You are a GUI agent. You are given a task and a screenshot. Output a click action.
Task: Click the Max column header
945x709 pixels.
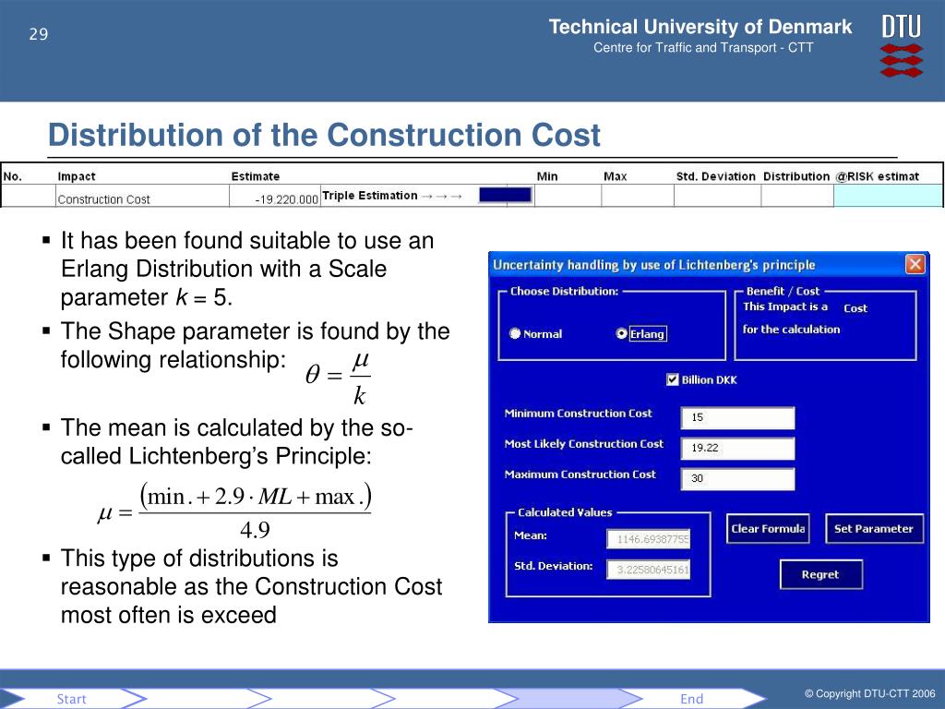616,176
